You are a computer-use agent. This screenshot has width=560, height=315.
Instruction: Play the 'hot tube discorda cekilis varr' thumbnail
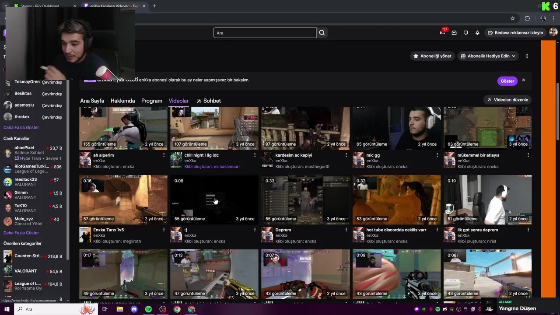(x=396, y=199)
